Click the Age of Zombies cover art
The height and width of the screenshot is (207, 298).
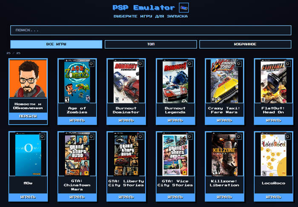pos(77,81)
